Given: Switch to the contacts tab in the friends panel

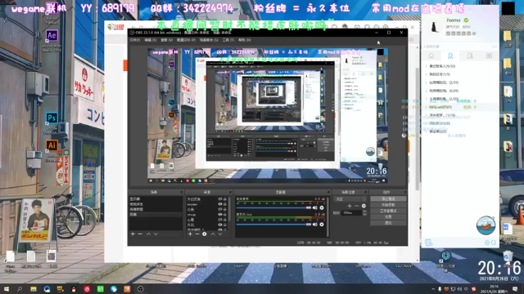Looking at the screenshot, I should coord(450,56).
